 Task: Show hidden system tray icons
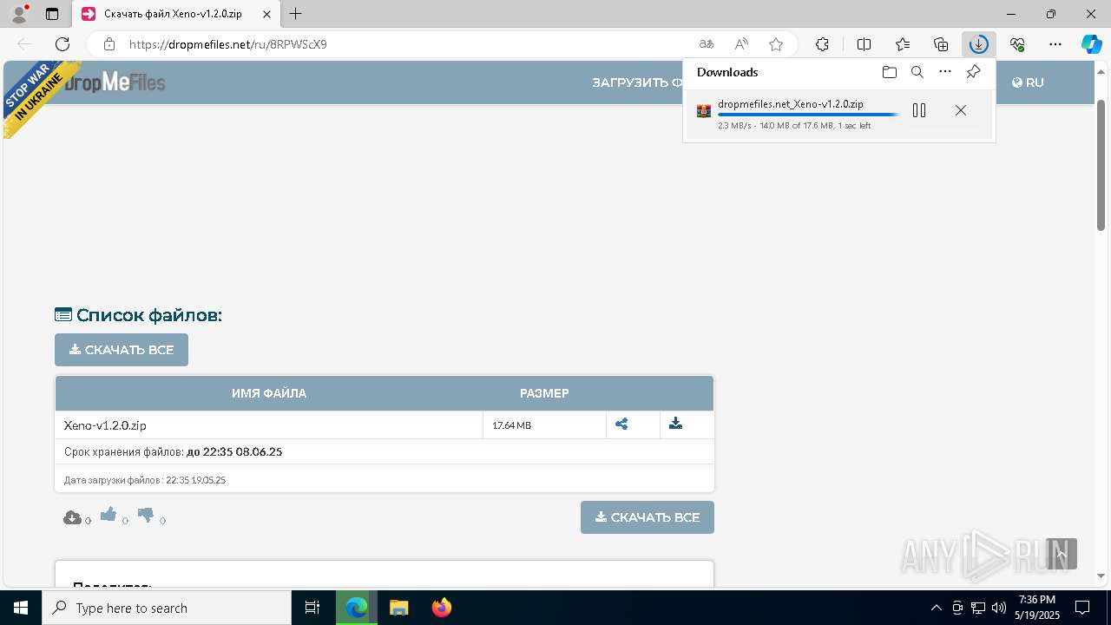coord(936,608)
